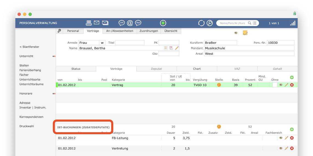The height and width of the screenshot is (156, 313).
Task: Click the refresh circle arrows icon
Action: click(x=201, y=23)
